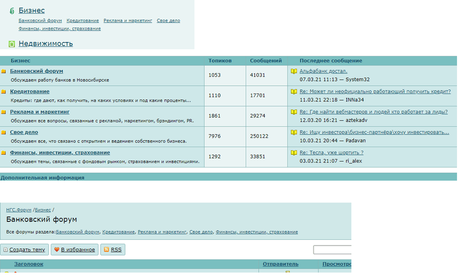Click folder icon beside Банковский форум row
Image resolution: width=461 pixels, height=275 pixels.
[x=3, y=71]
